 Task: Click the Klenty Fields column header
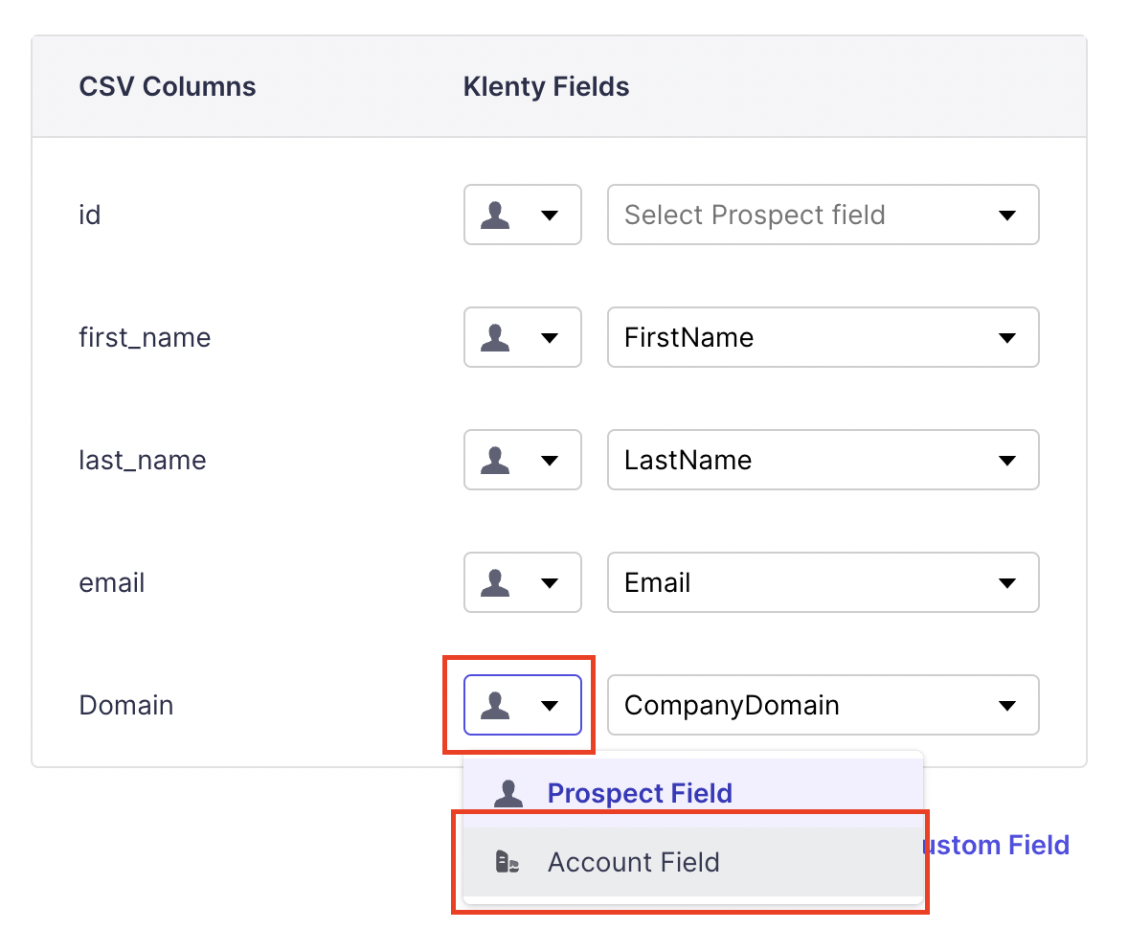click(x=546, y=87)
